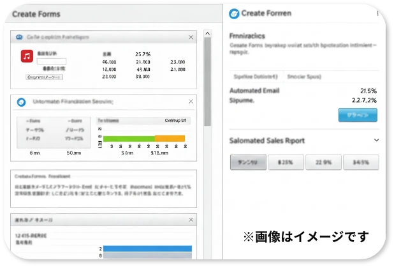The image size is (394, 267).
Task: Click the scroll-up arrow on the left pane scrollbar
Action: (207, 31)
